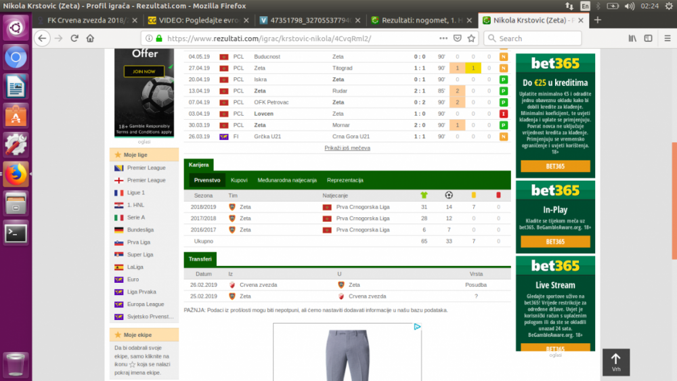Go to the Firefox home page

tap(90, 39)
